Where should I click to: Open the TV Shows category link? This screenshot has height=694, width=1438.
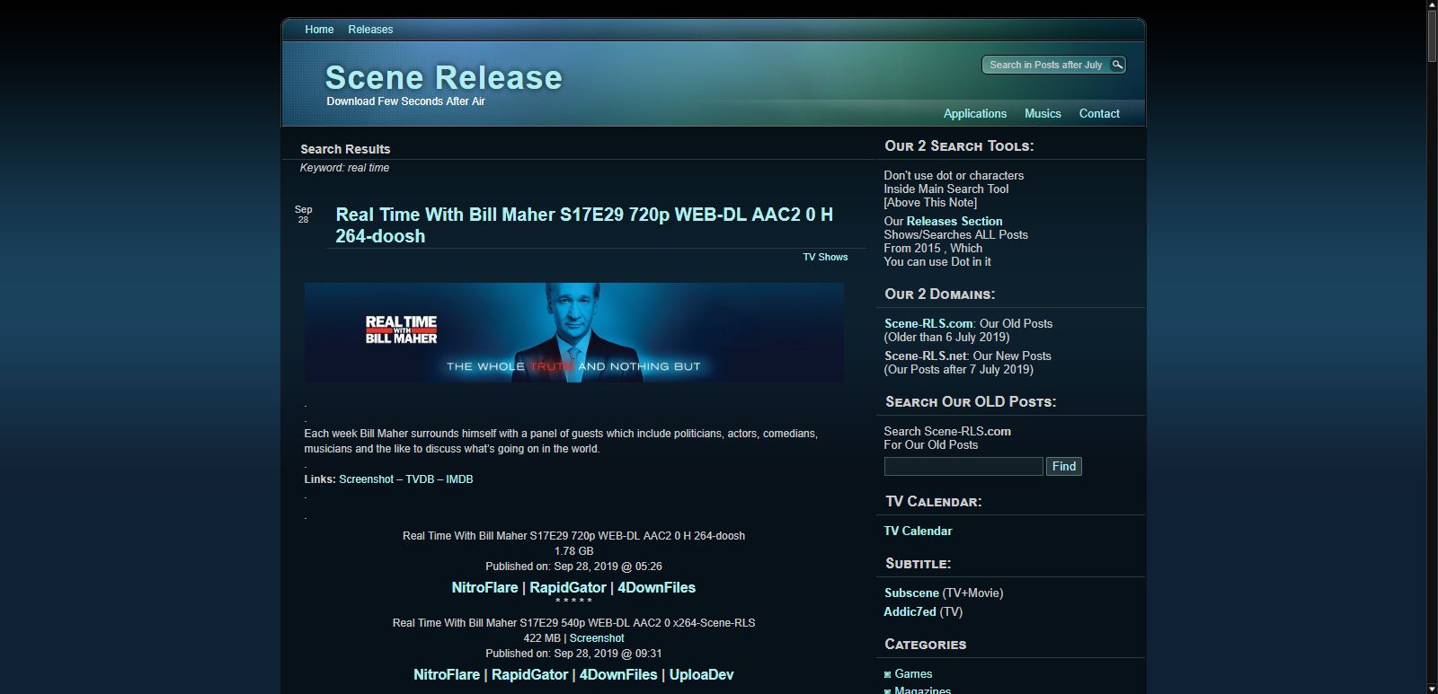pos(825,257)
